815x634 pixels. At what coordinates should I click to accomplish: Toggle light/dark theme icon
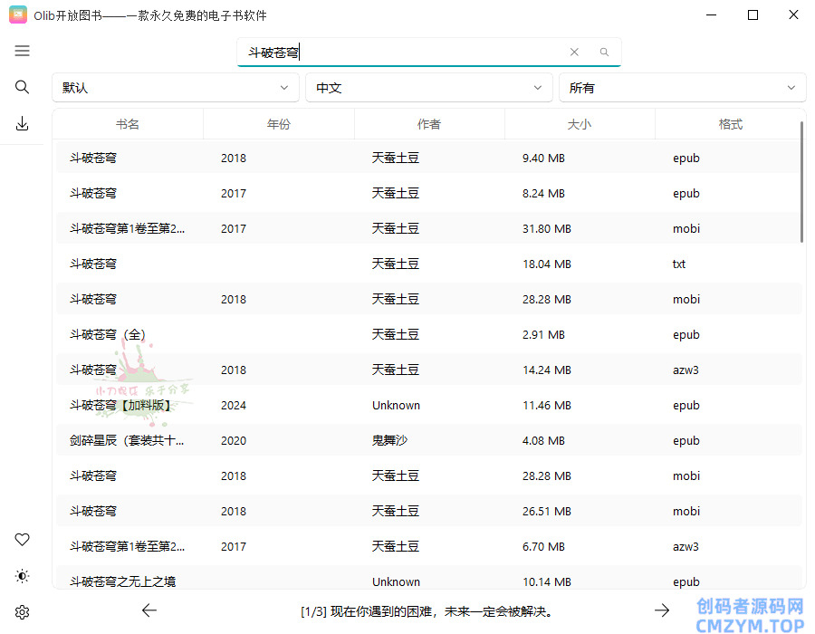22,576
